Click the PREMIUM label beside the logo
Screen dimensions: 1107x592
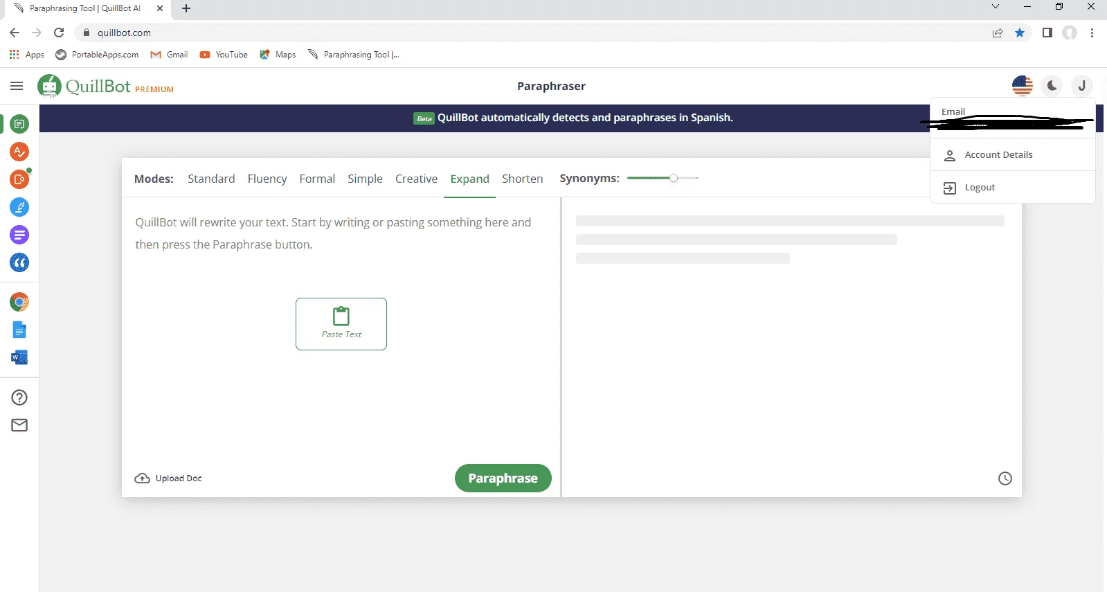pyautogui.click(x=154, y=89)
